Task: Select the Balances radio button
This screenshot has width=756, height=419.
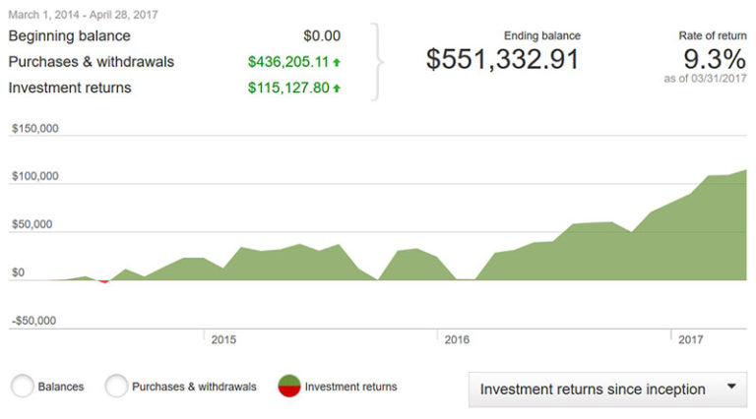Action: (x=23, y=387)
